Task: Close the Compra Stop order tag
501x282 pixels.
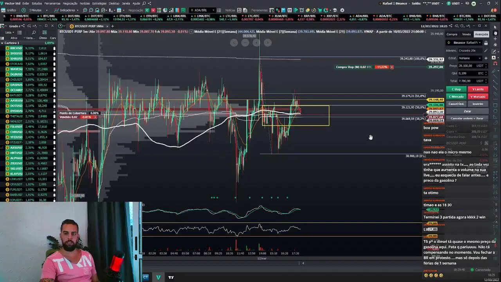Action: click(x=391, y=67)
